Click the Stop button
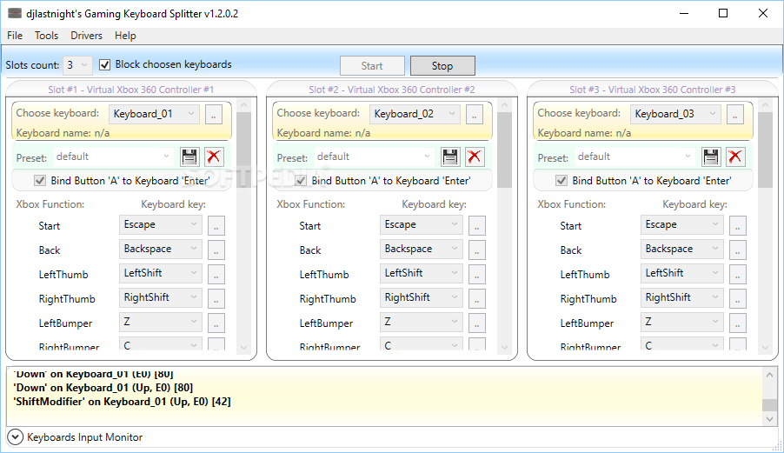 pos(442,65)
